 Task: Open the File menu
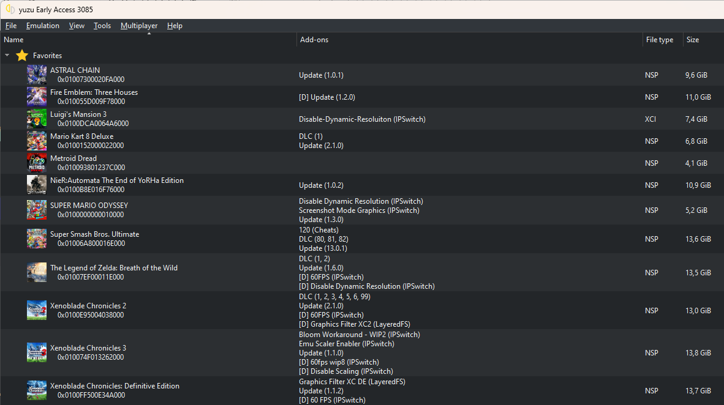(x=11, y=26)
